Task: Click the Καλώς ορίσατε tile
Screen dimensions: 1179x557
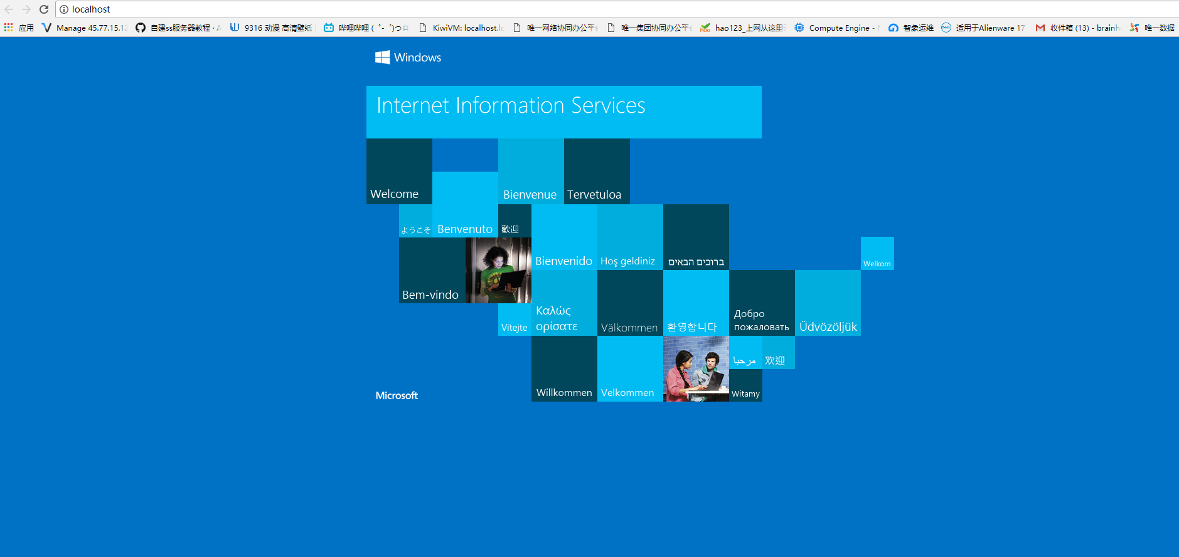Action: 564,303
